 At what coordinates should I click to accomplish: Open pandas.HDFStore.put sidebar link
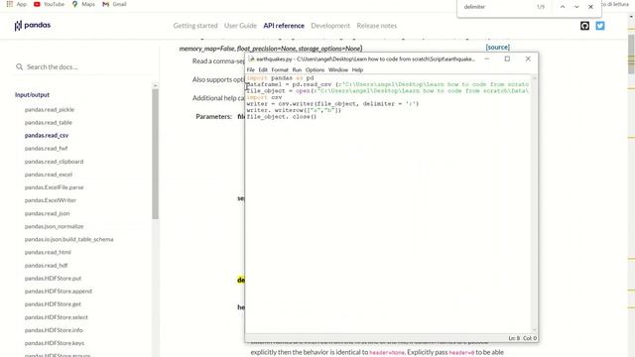[53, 279]
